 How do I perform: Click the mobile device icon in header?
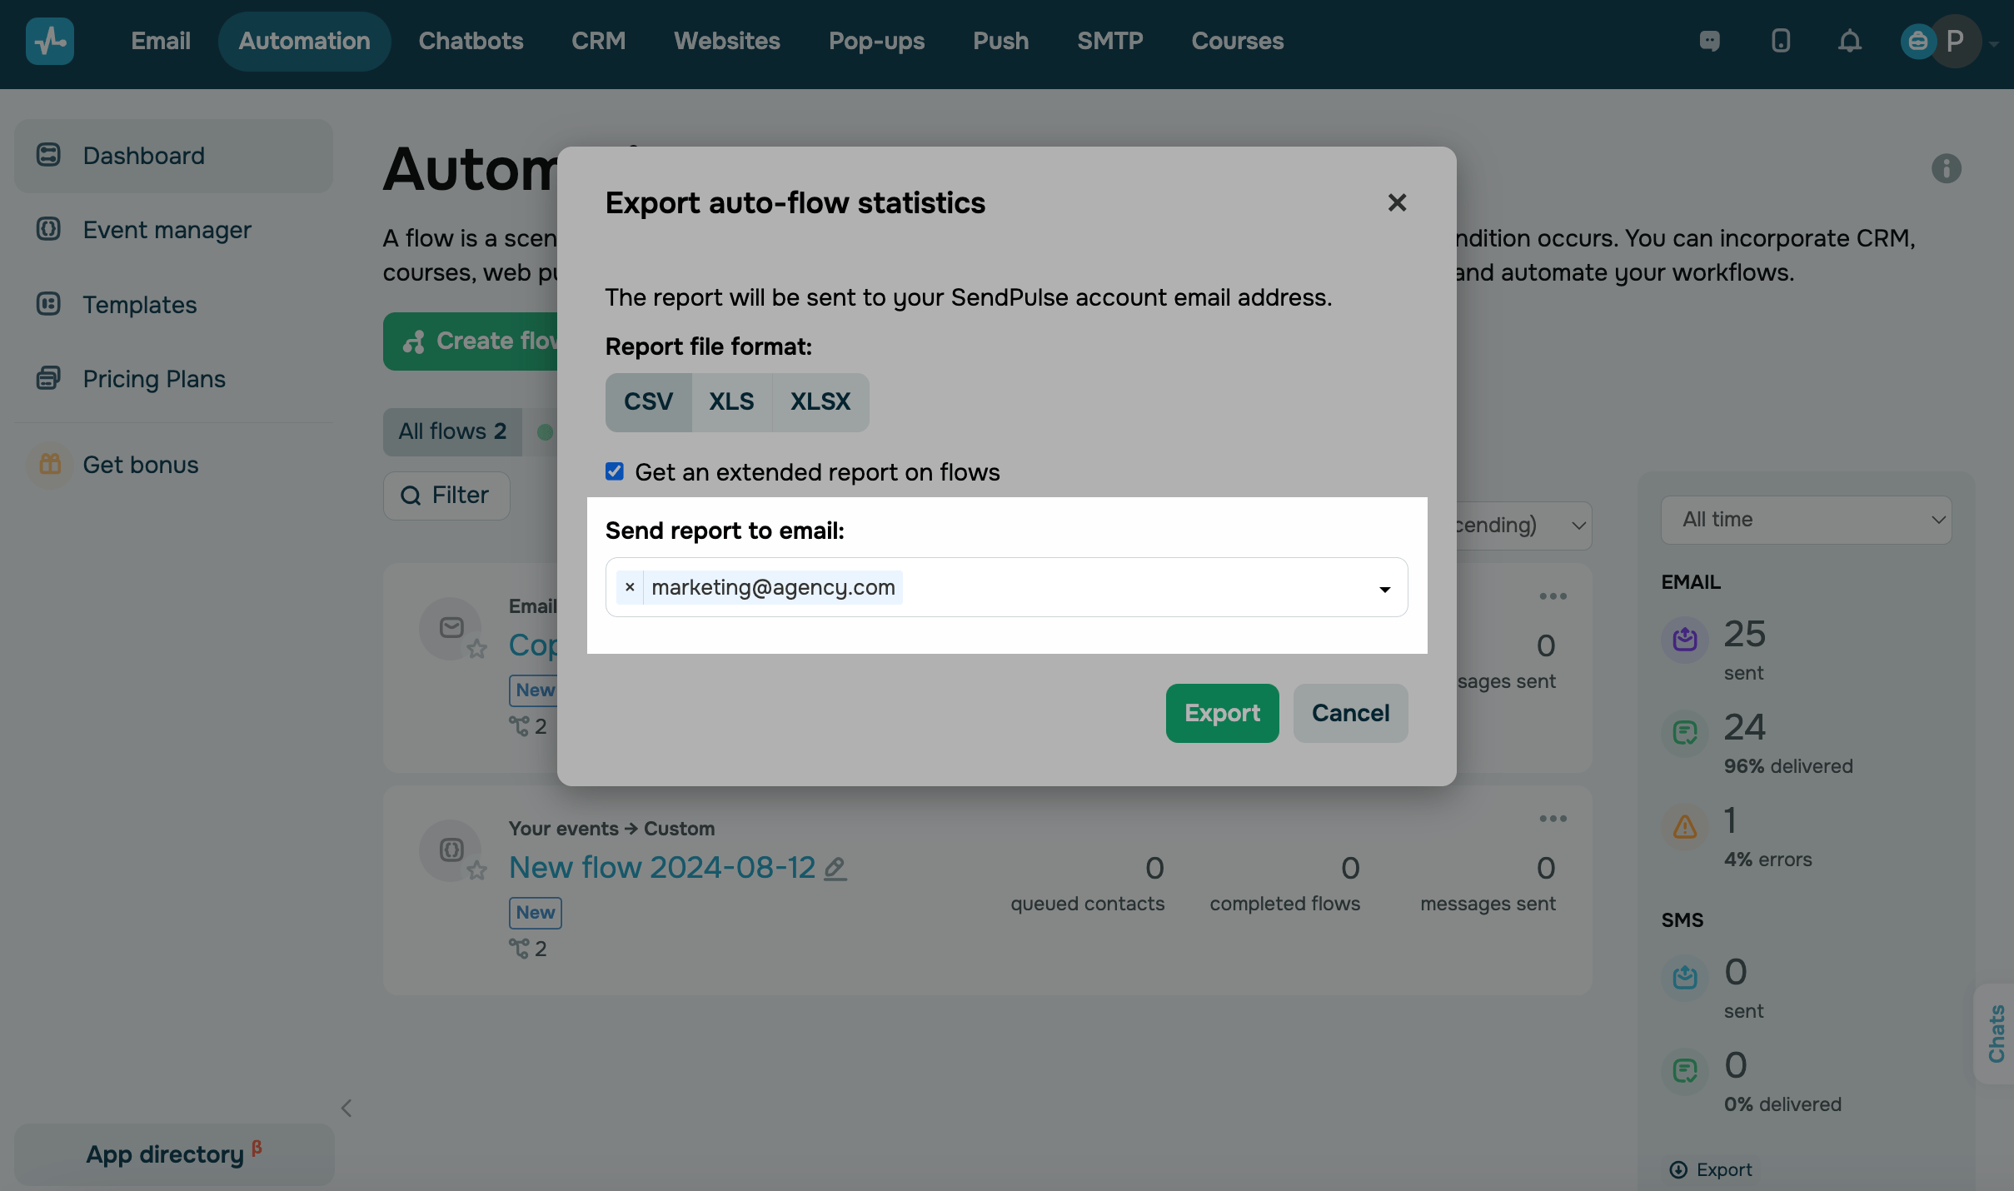tap(1781, 41)
